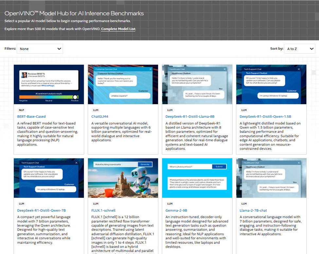Click the Llama-2-7B-chat description text

(271, 226)
